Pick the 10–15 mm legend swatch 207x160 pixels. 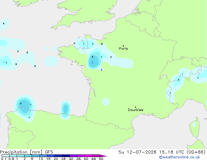[43, 156]
